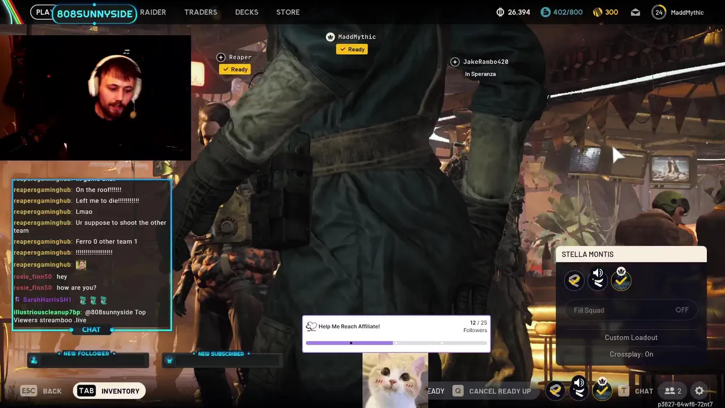Click the cat image overlay
Viewport: 725px width, 408px height.
click(x=395, y=380)
